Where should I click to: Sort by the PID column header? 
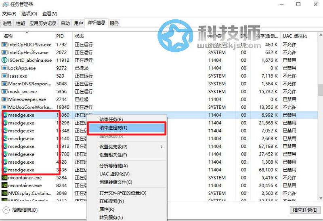pyautogui.click(x=60, y=36)
